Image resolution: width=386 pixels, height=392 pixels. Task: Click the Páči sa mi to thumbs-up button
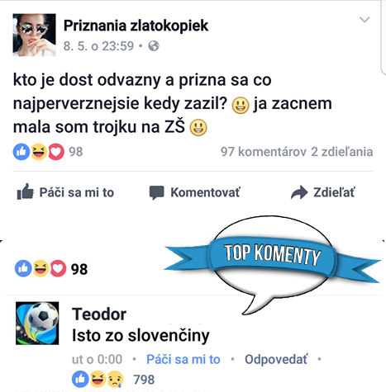click(65, 191)
